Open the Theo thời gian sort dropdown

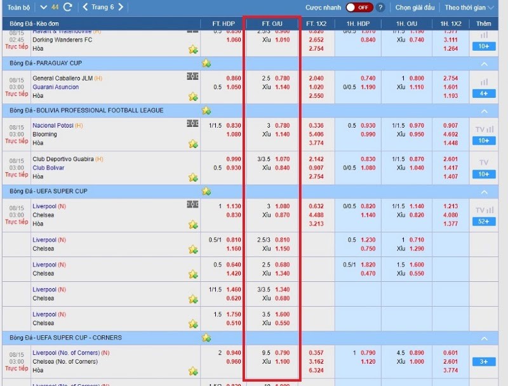pos(469,8)
